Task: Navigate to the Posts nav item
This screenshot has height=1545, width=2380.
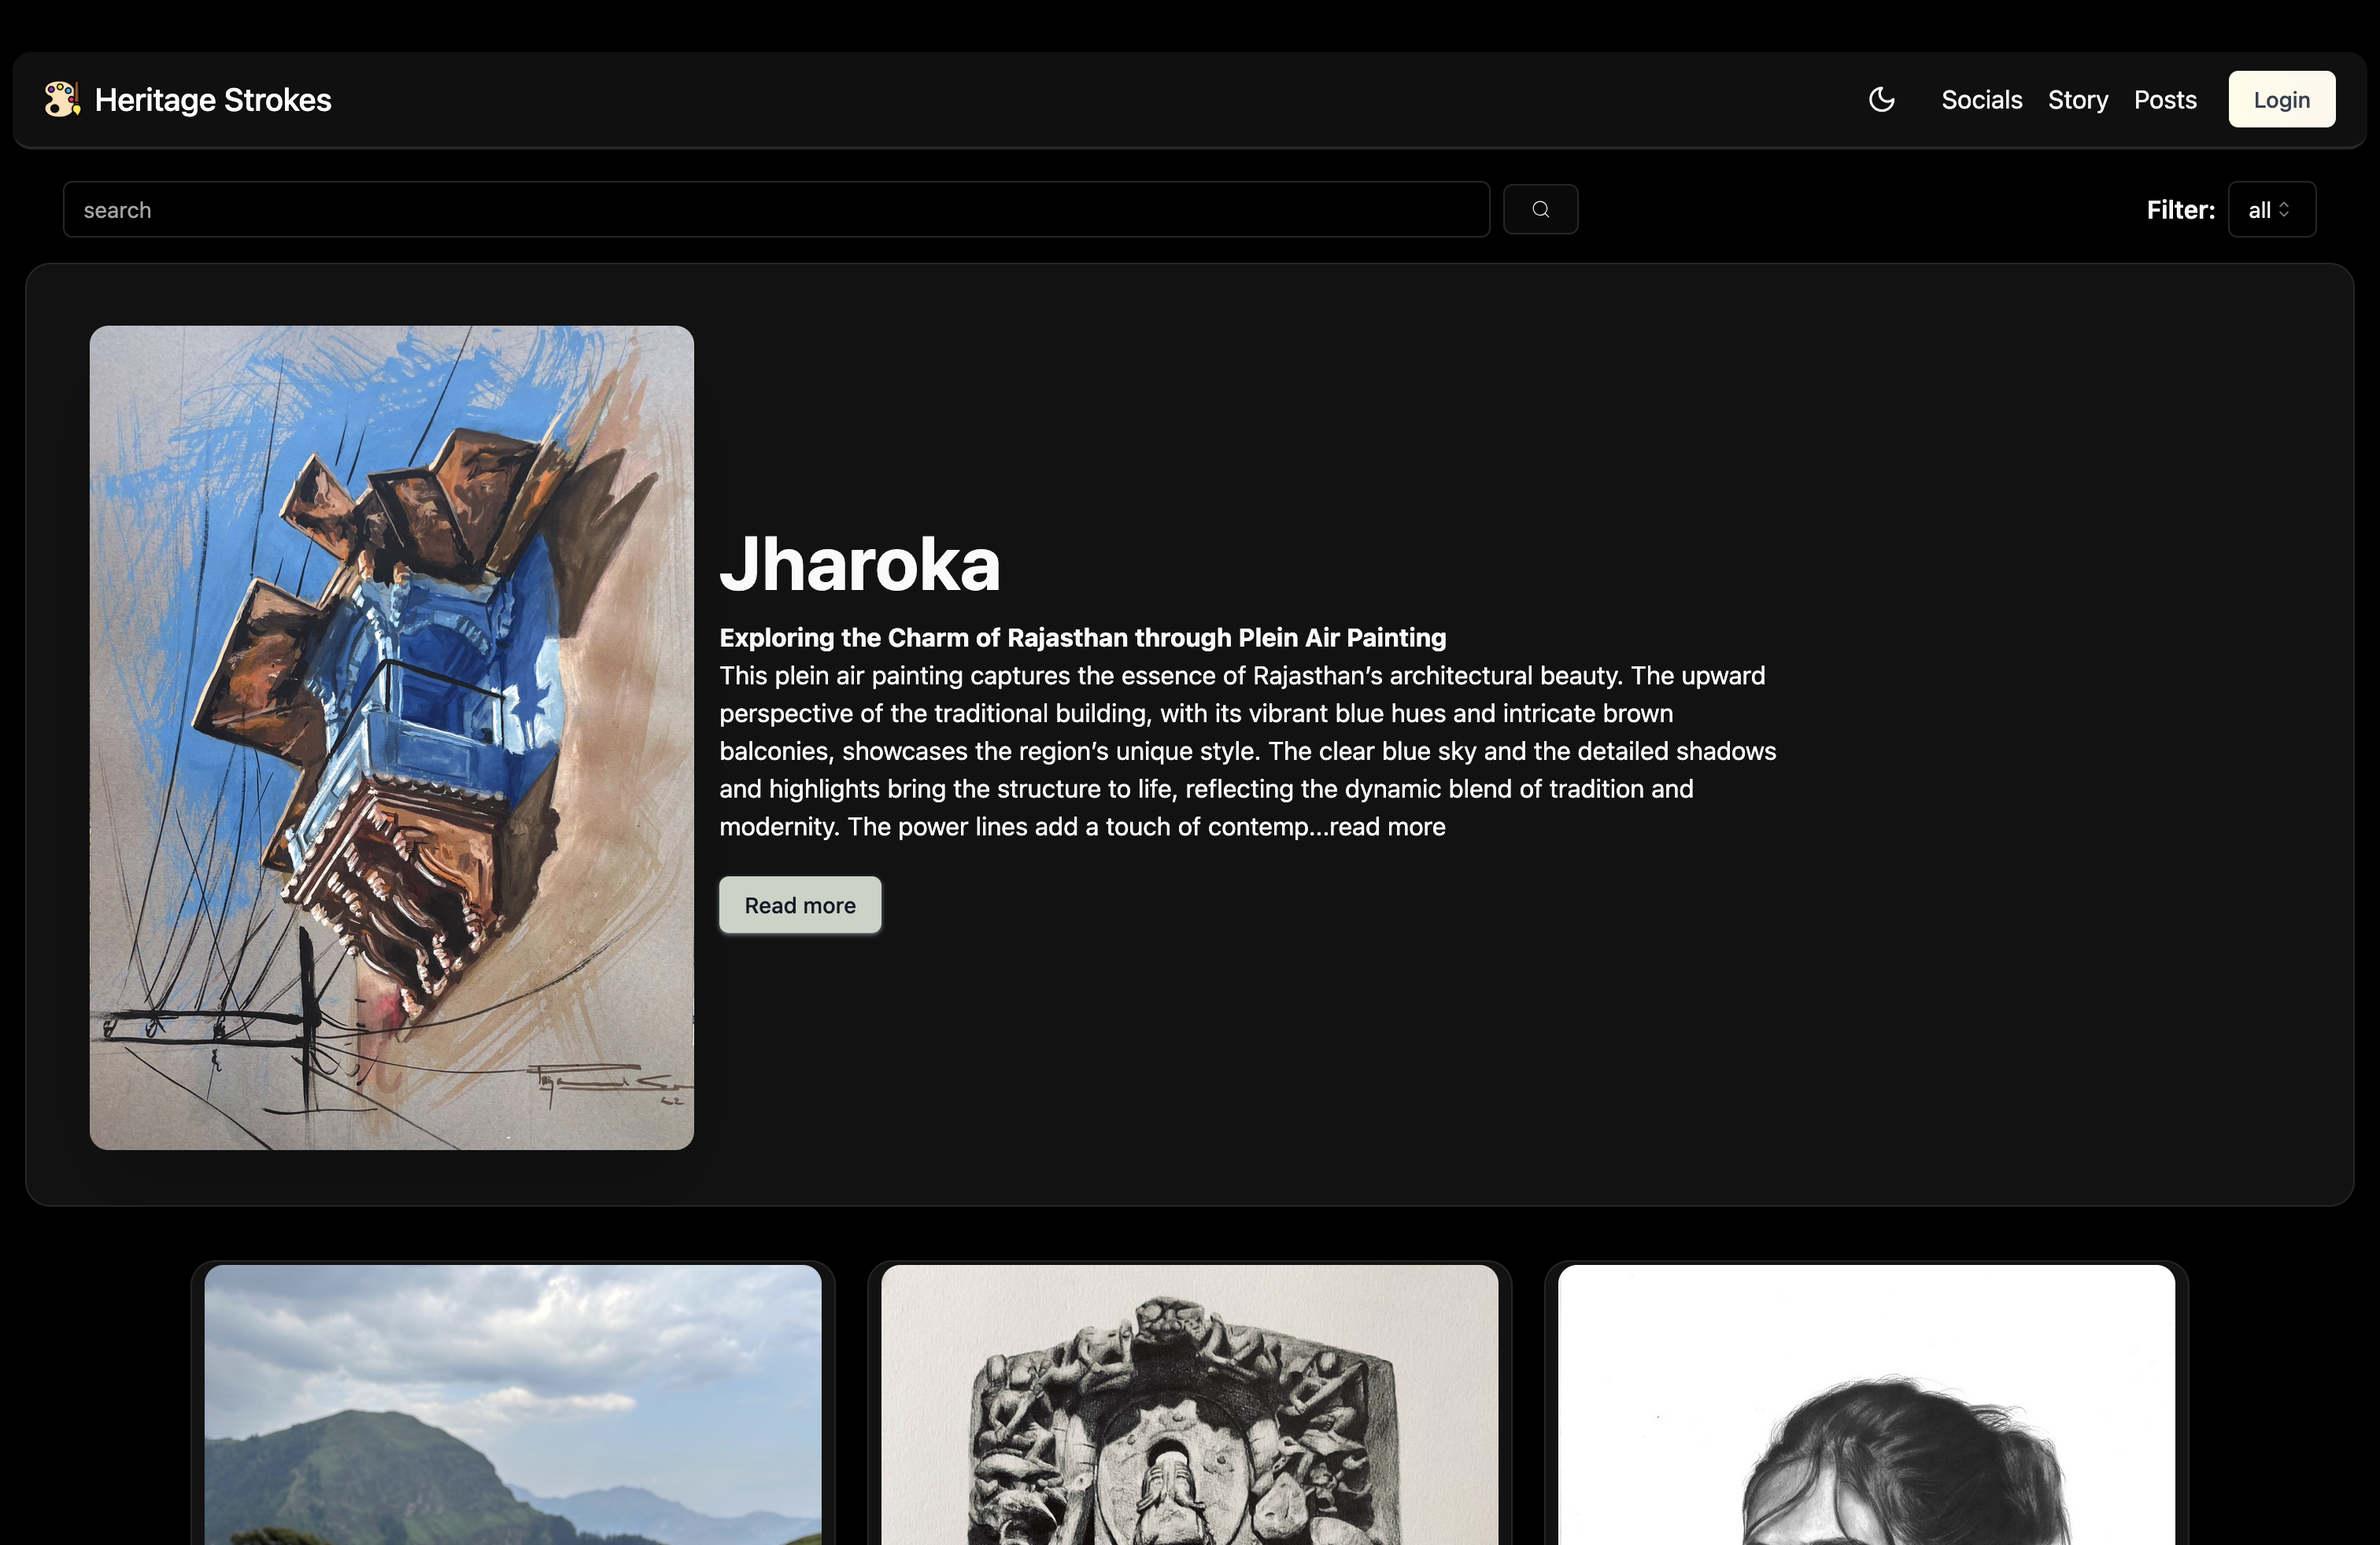Action: pos(2164,100)
